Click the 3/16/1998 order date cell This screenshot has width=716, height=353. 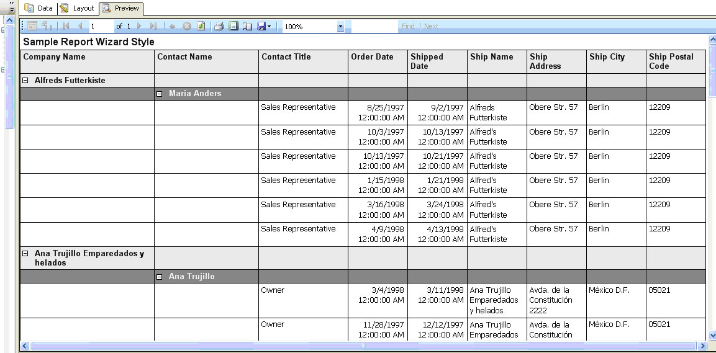[378, 210]
